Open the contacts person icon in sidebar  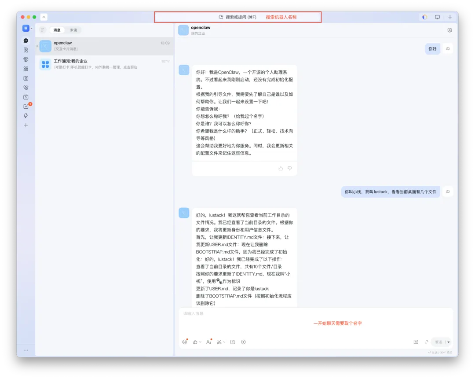pos(26,78)
